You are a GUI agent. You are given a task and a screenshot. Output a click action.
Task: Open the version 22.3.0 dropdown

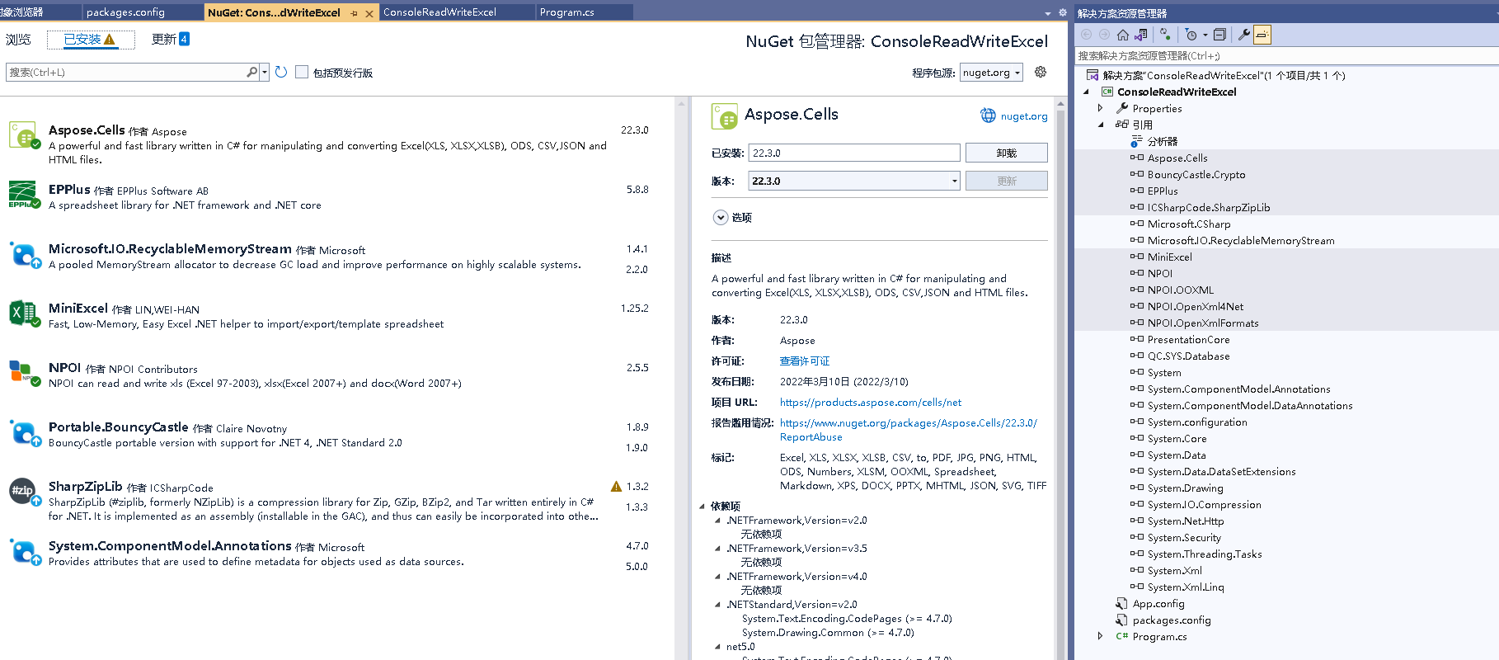tap(854, 181)
